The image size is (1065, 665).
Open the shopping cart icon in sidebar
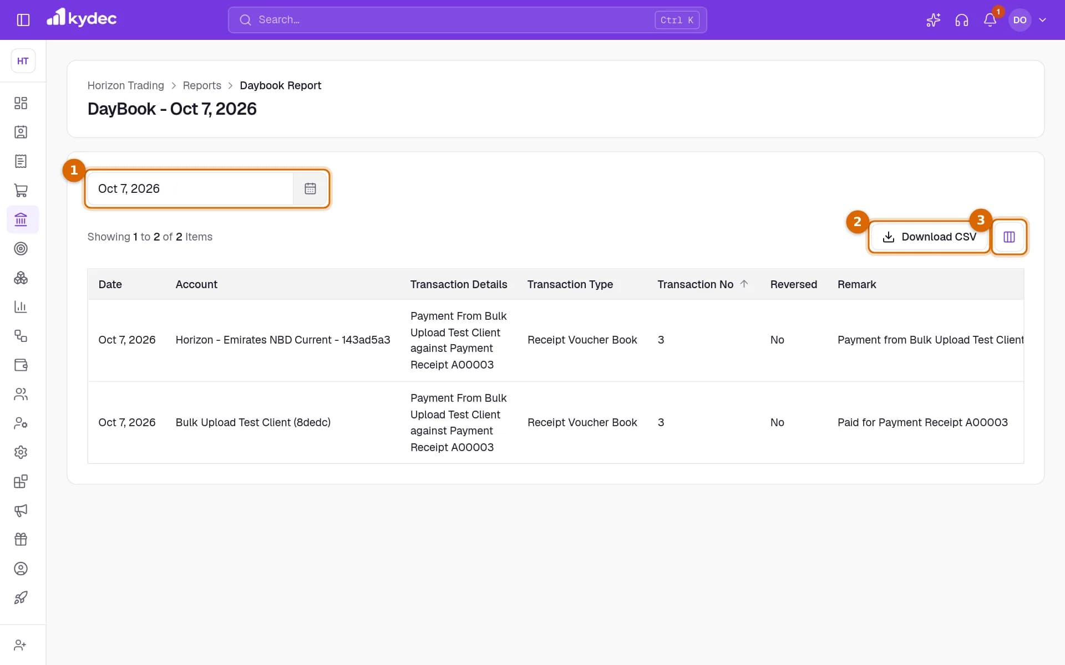pyautogui.click(x=21, y=190)
